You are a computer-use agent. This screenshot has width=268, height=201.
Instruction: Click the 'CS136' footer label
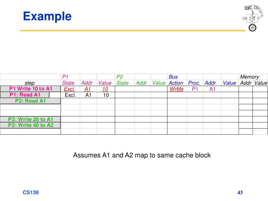tap(31, 192)
